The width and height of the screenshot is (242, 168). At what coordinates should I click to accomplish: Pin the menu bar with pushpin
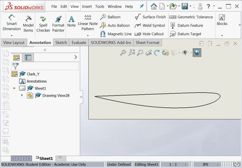pos(142,6)
